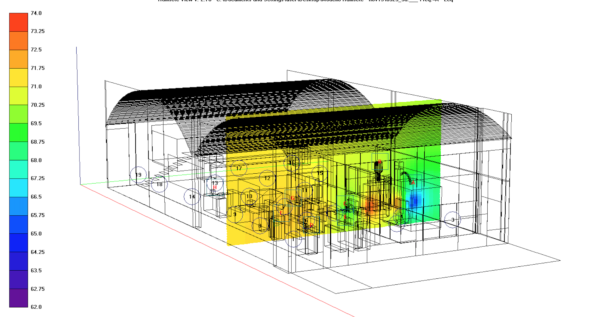
Task: Select receiver point 12 circle
Action: pos(267,178)
